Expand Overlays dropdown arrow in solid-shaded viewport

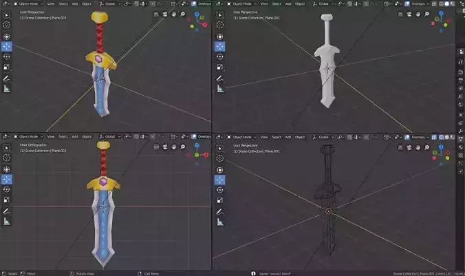pos(428,4)
